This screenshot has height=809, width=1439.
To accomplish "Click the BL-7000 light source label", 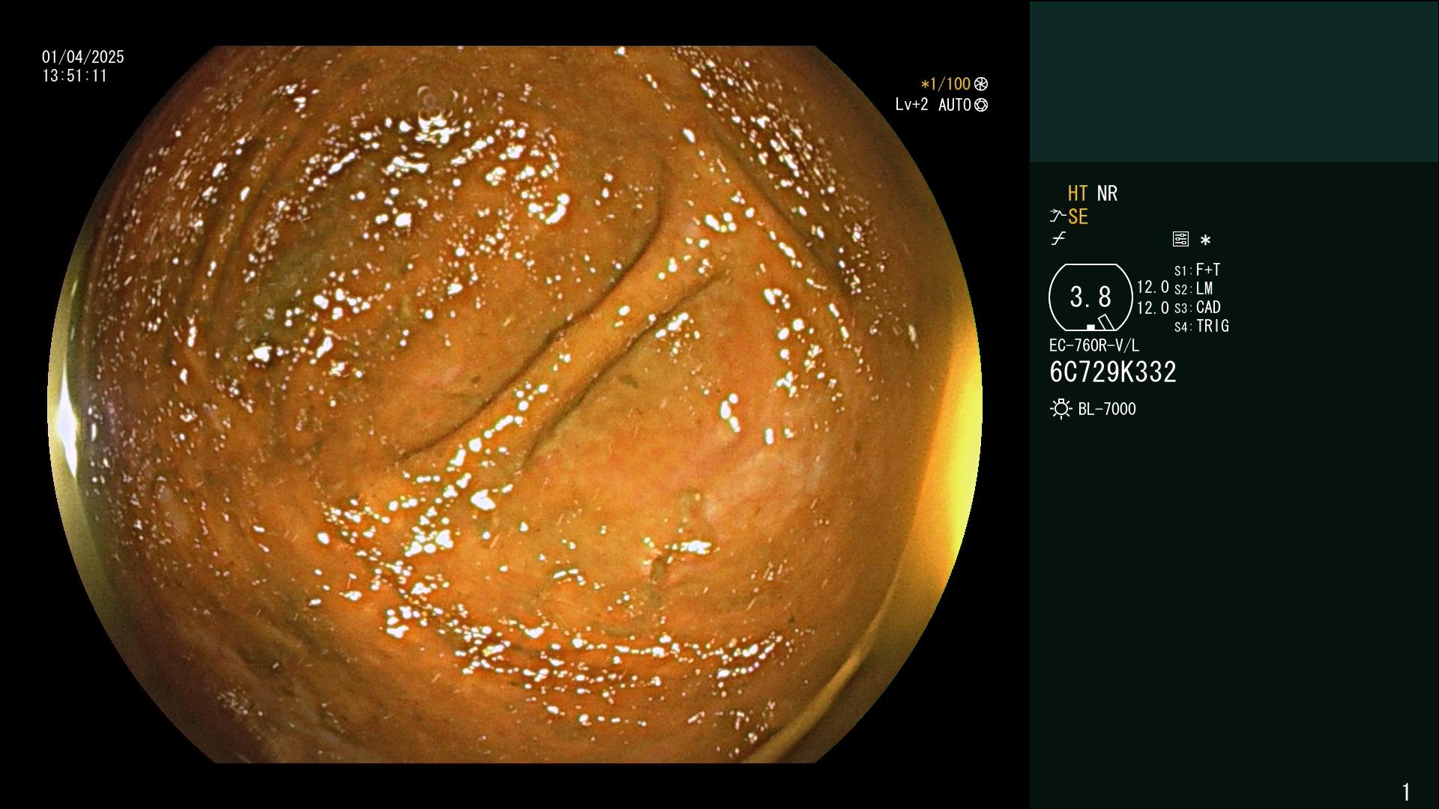I will pos(1107,409).
